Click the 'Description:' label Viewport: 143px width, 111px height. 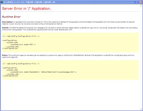point(7,22)
